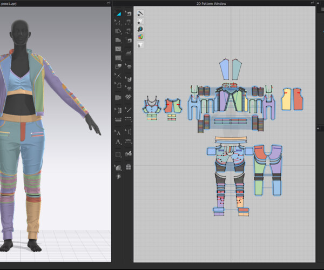
Task: Choose the Segment Puckering zigzag tool
Action: tap(129, 141)
